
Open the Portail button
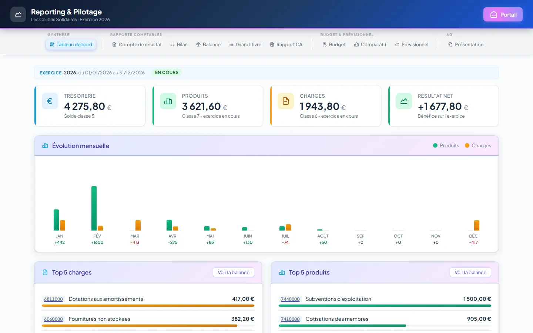click(x=503, y=14)
